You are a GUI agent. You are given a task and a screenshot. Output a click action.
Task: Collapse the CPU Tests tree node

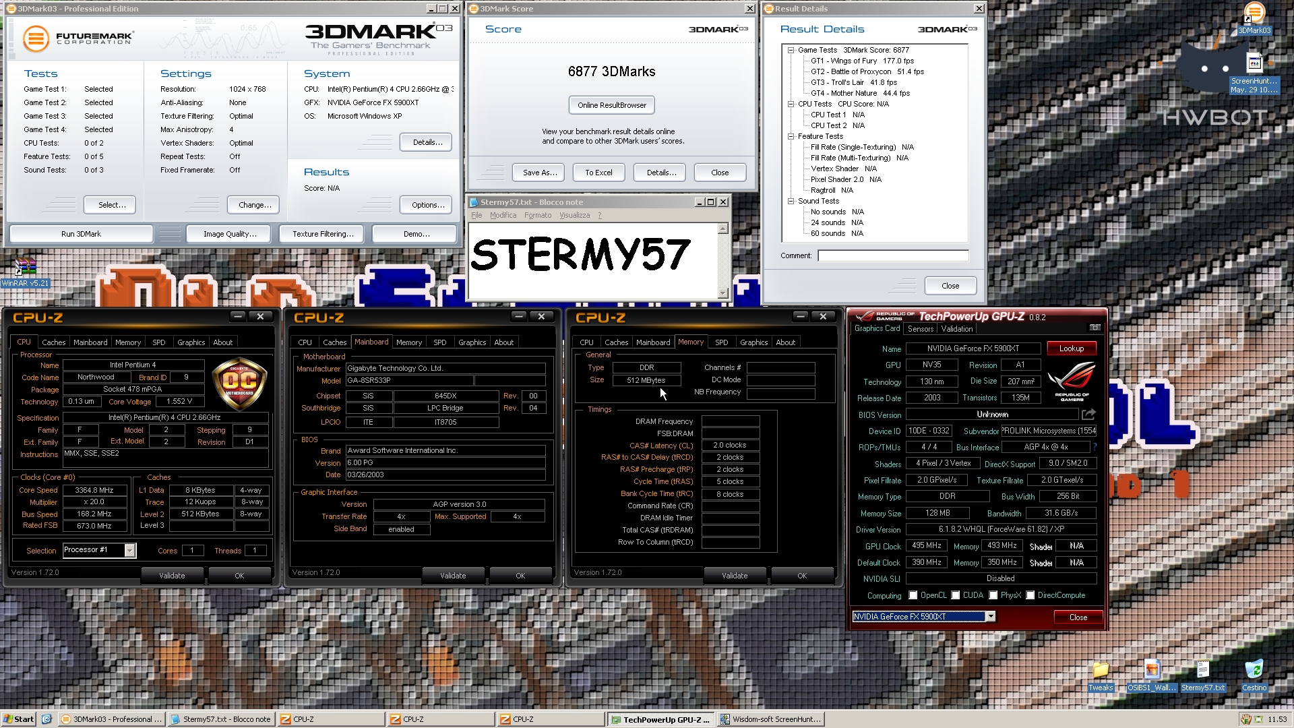click(791, 104)
